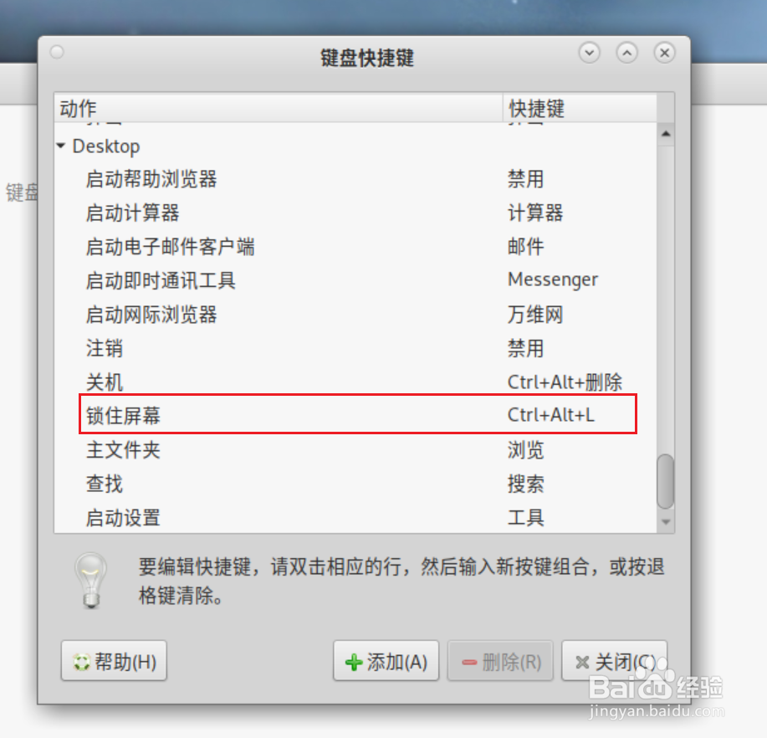Image resolution: width=767 pixels, height=738 pixels.
Task: Click the 帮助(H) button
Action: pos(114,661)
